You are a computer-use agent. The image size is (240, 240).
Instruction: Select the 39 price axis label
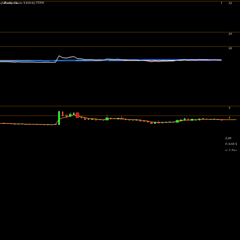tap(230, 34)
